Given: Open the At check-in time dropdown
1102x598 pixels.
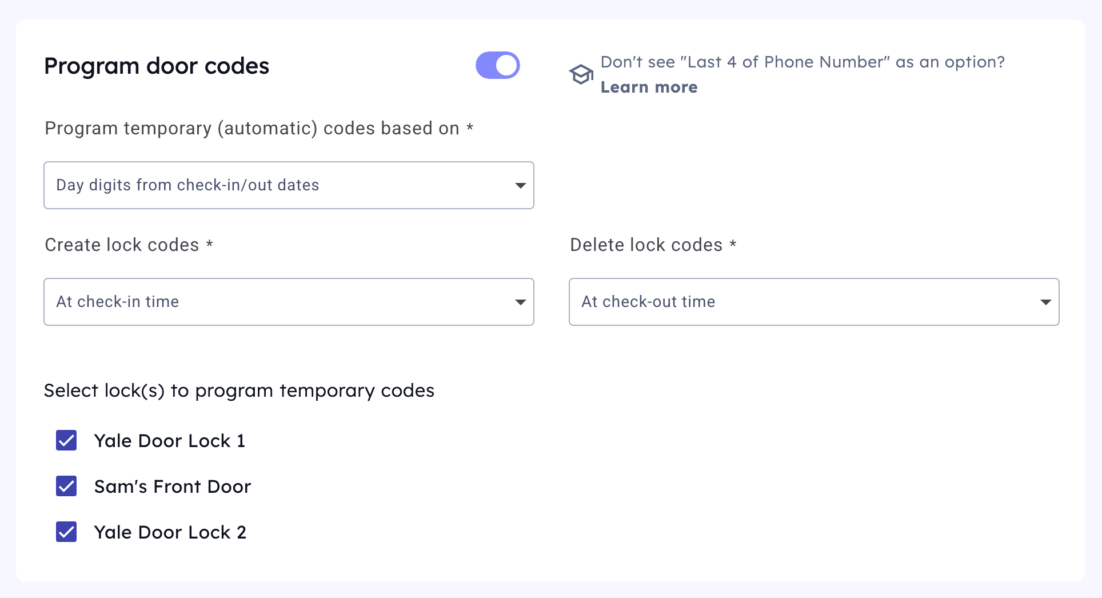Looking at the screenshot, I should (x=289, y=302).
